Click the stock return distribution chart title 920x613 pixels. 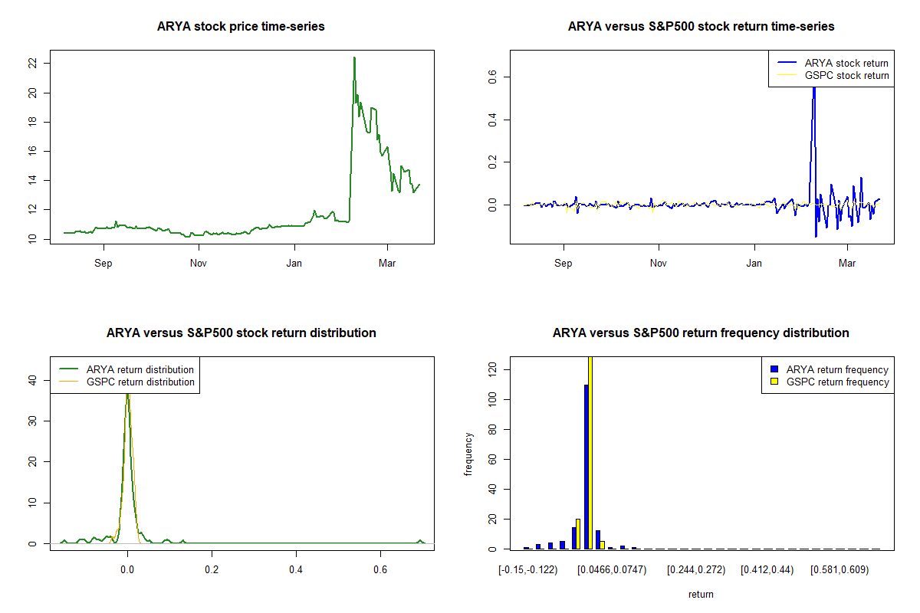[241, 333]
